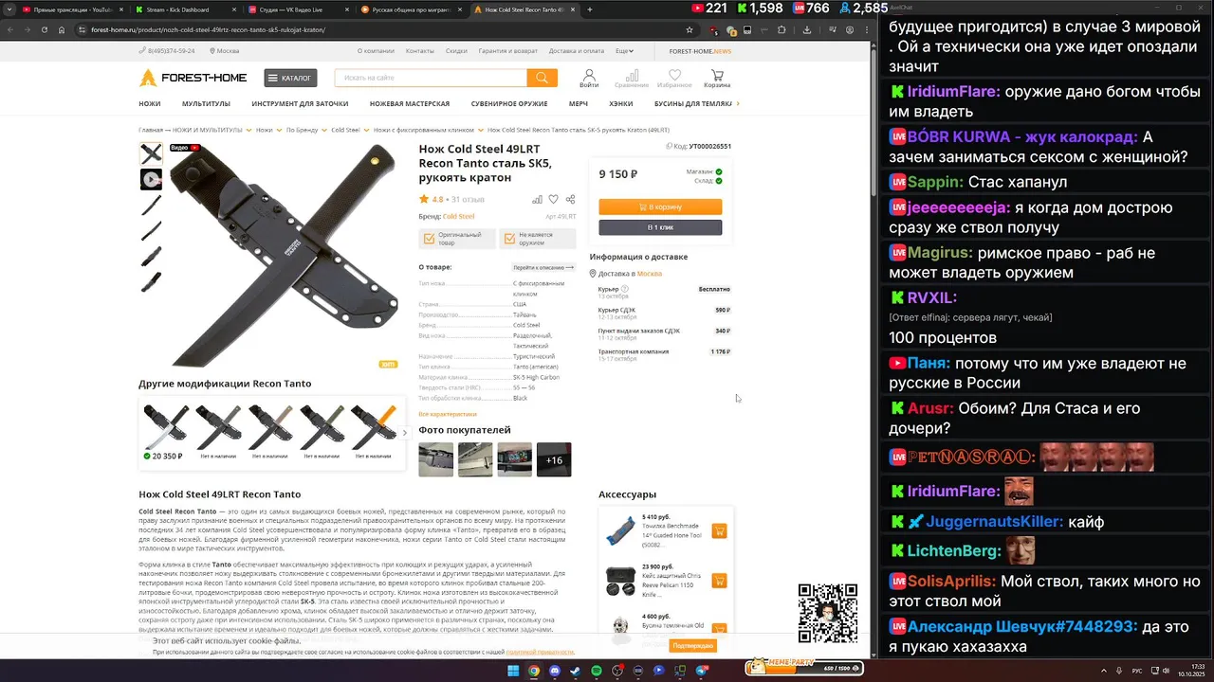Expand the Еще header dropdown
Viewport: 1214px width, 682px height.
(x=624, y=51)
